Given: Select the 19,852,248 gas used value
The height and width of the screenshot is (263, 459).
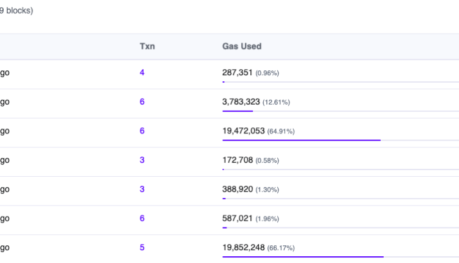Looking at the screenshot, I should tap(243, 248).
